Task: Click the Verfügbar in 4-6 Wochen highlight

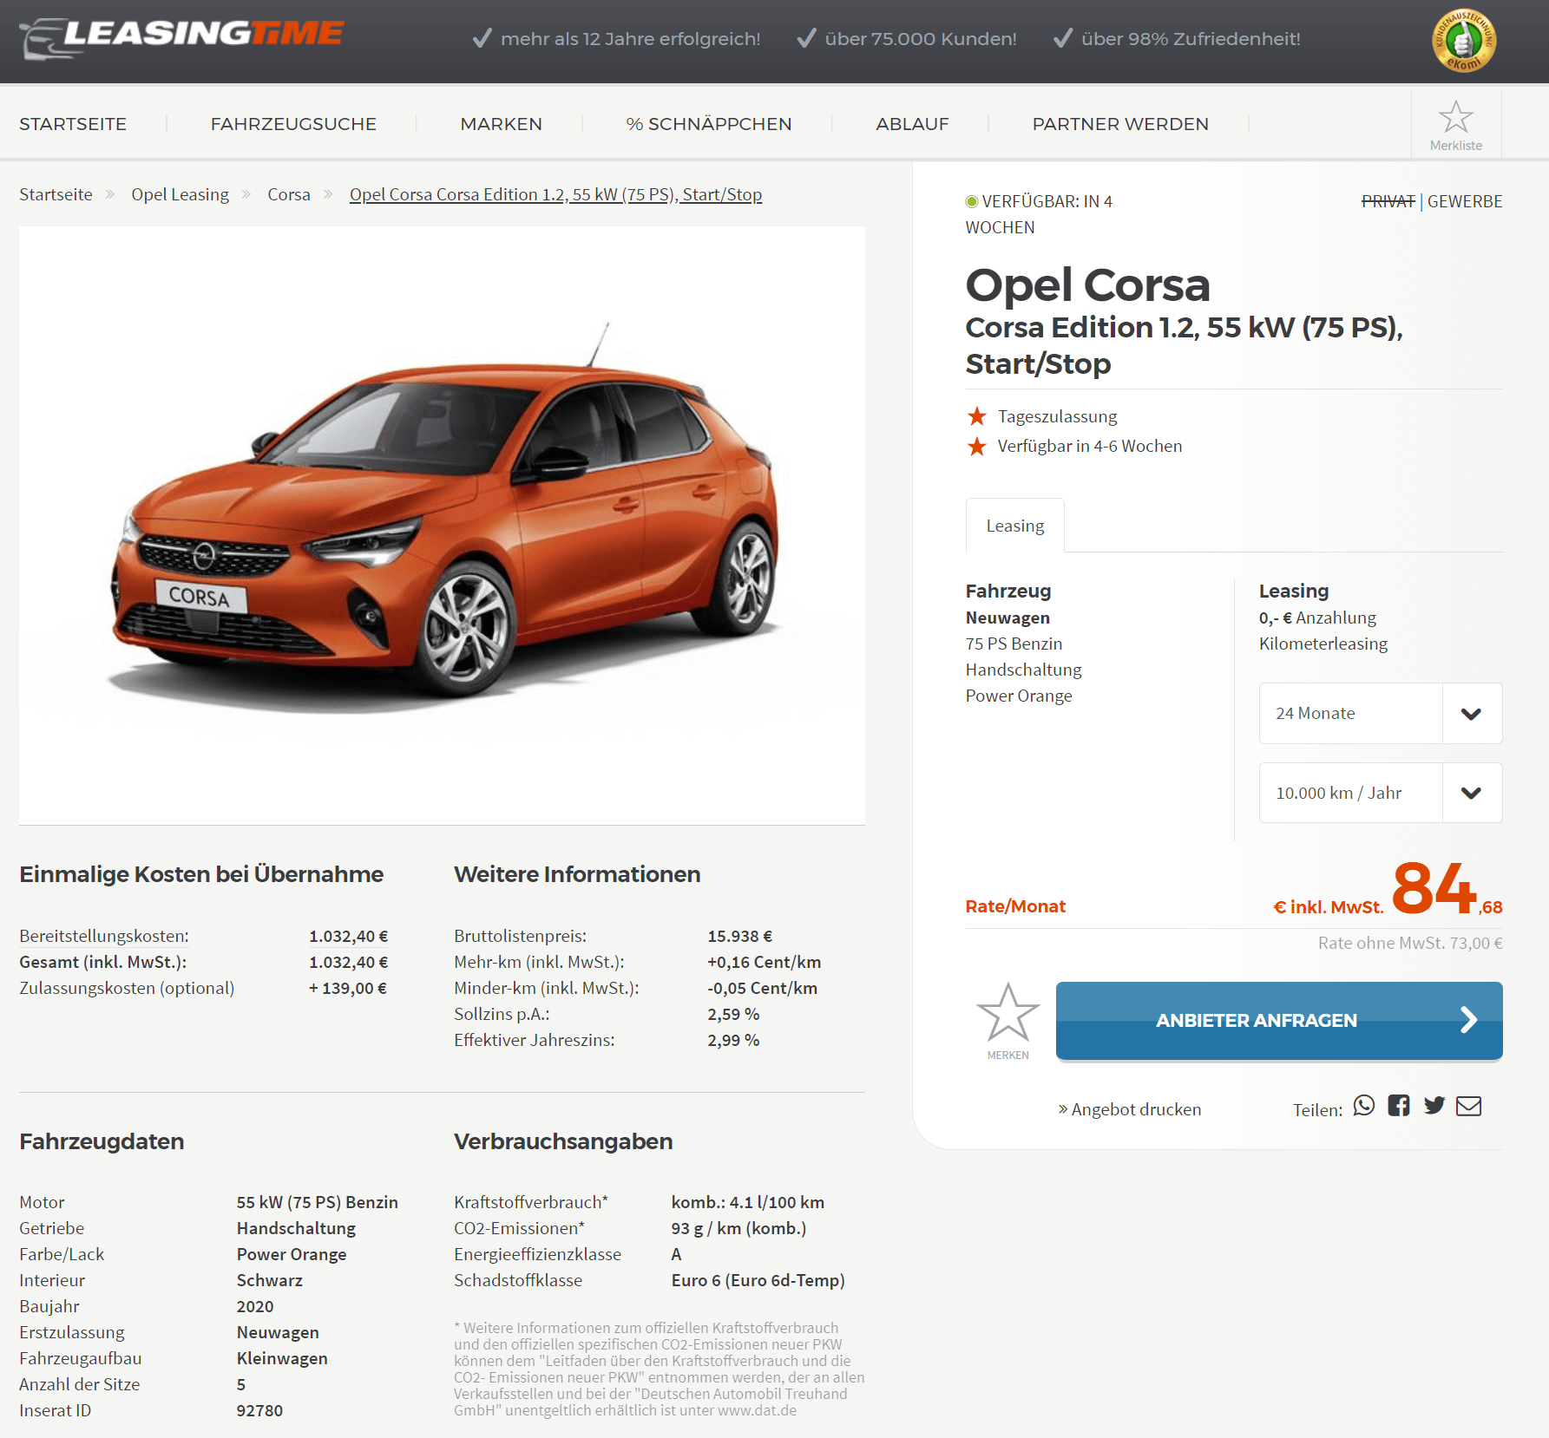Action: coord(1090,446)
